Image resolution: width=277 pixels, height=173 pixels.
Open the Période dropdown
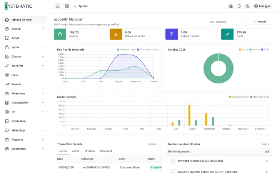(262, 22)
